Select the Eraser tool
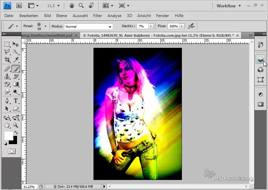This screenshot has width=268, height=190. pos(7,84)
